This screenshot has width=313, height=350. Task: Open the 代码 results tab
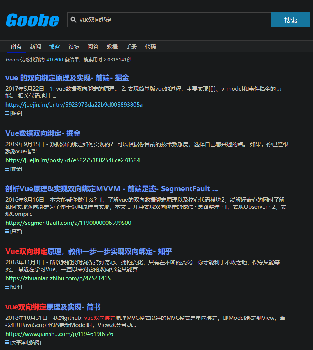(x=150, y=46)
